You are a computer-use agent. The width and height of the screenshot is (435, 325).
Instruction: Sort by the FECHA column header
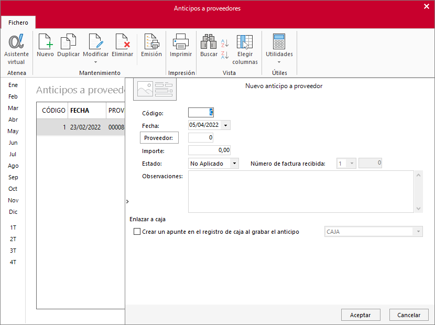pyautogui.click(x=87, y=111)
